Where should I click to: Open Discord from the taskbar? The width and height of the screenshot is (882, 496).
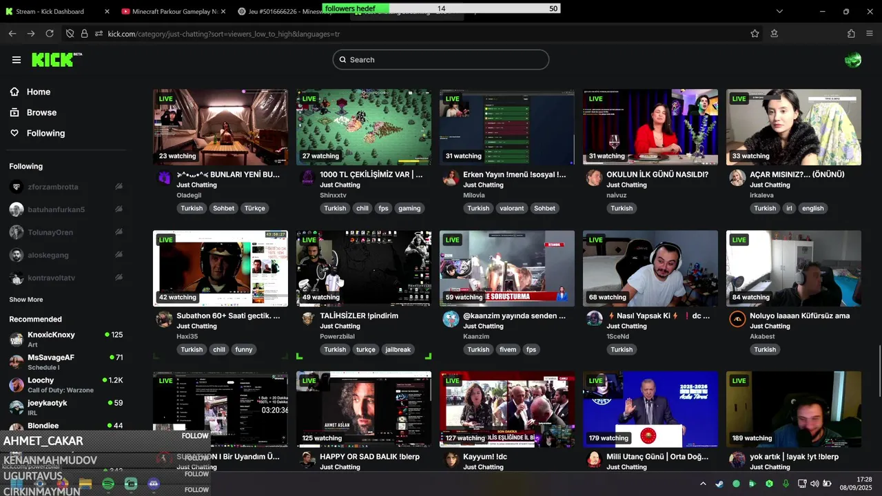tap(154, 484)
